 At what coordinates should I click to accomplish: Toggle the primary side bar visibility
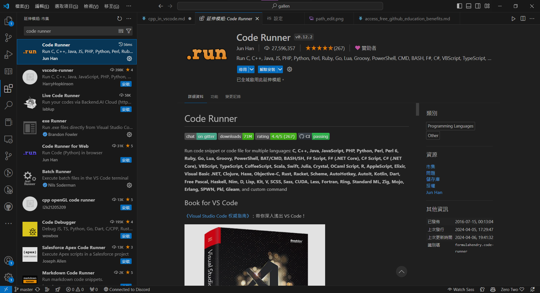point(459,6)
